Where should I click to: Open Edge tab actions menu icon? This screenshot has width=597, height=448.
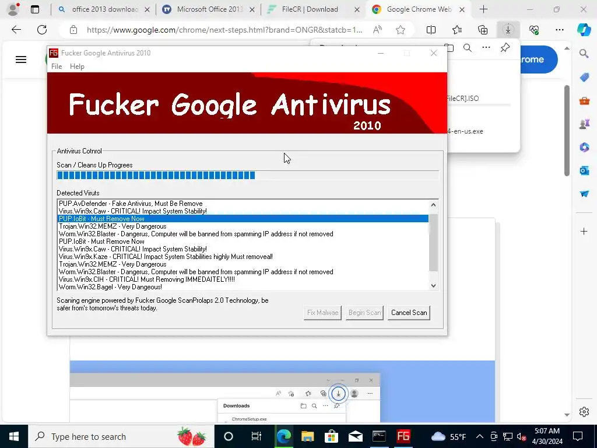34,9
